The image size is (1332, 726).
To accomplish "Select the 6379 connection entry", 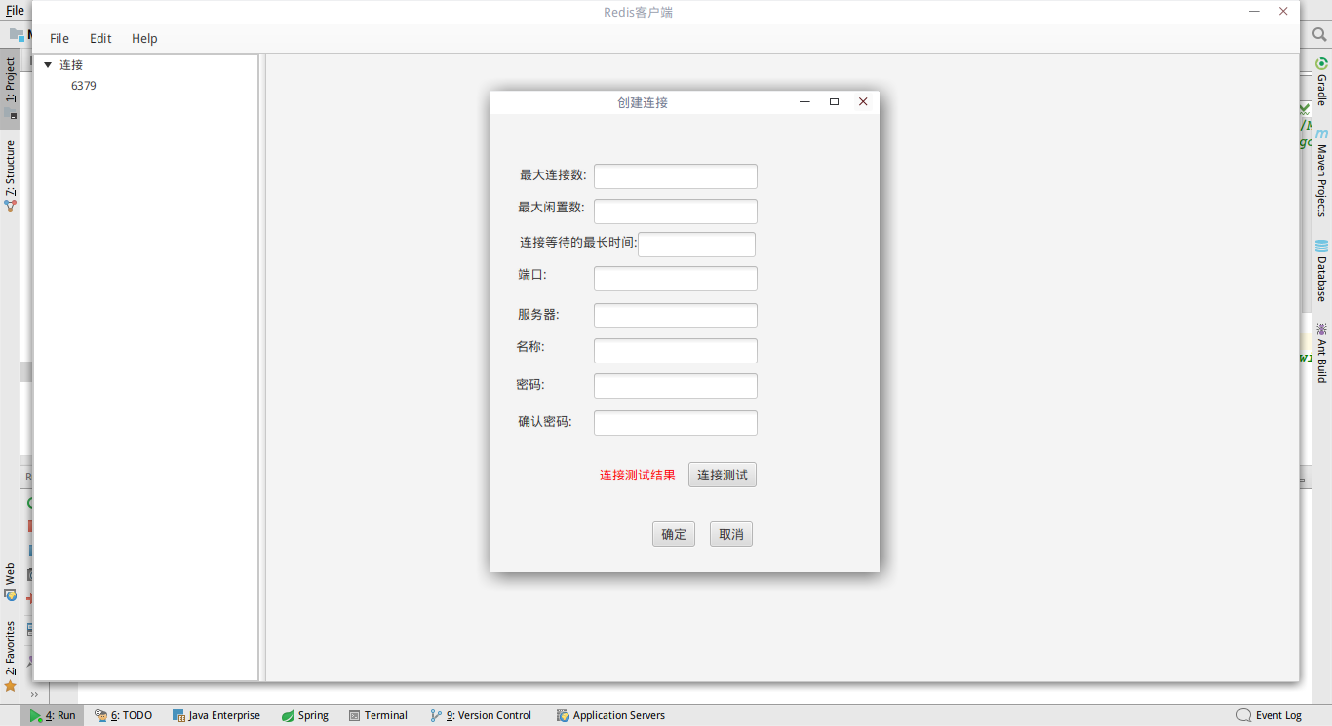I will tap(84, 86).
